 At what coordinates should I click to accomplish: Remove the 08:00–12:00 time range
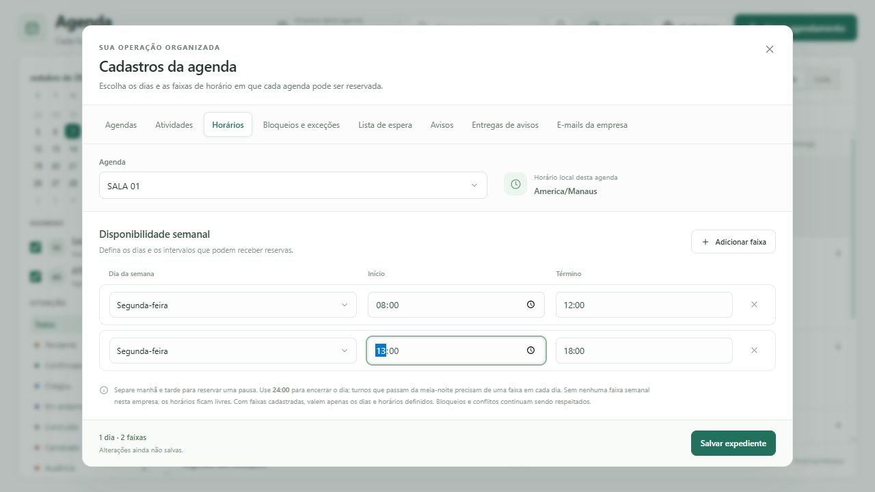pyautogui.click(x=754, y=305)
